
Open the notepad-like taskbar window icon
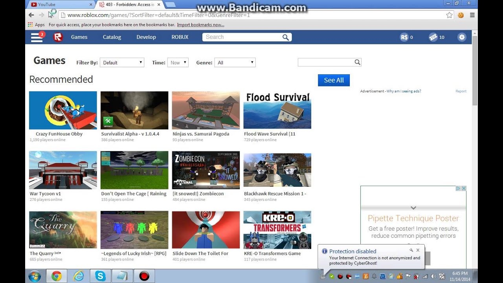pos(122,276)
